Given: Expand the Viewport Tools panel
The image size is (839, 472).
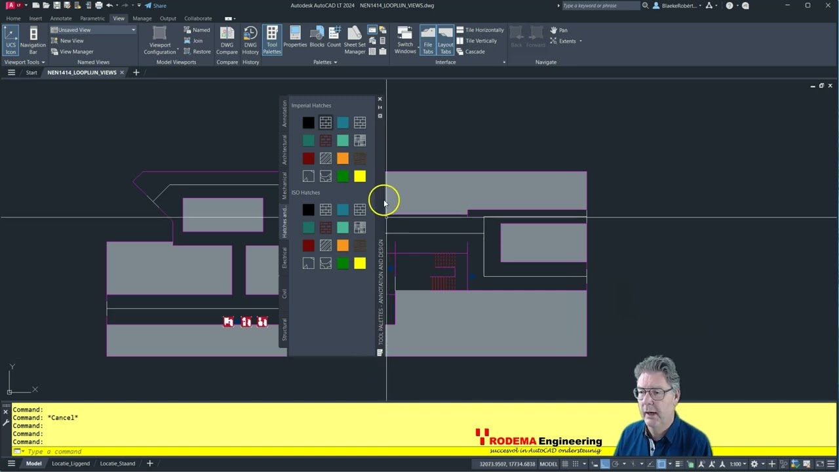Looking at the screenshot, I should tap(24, 62).
